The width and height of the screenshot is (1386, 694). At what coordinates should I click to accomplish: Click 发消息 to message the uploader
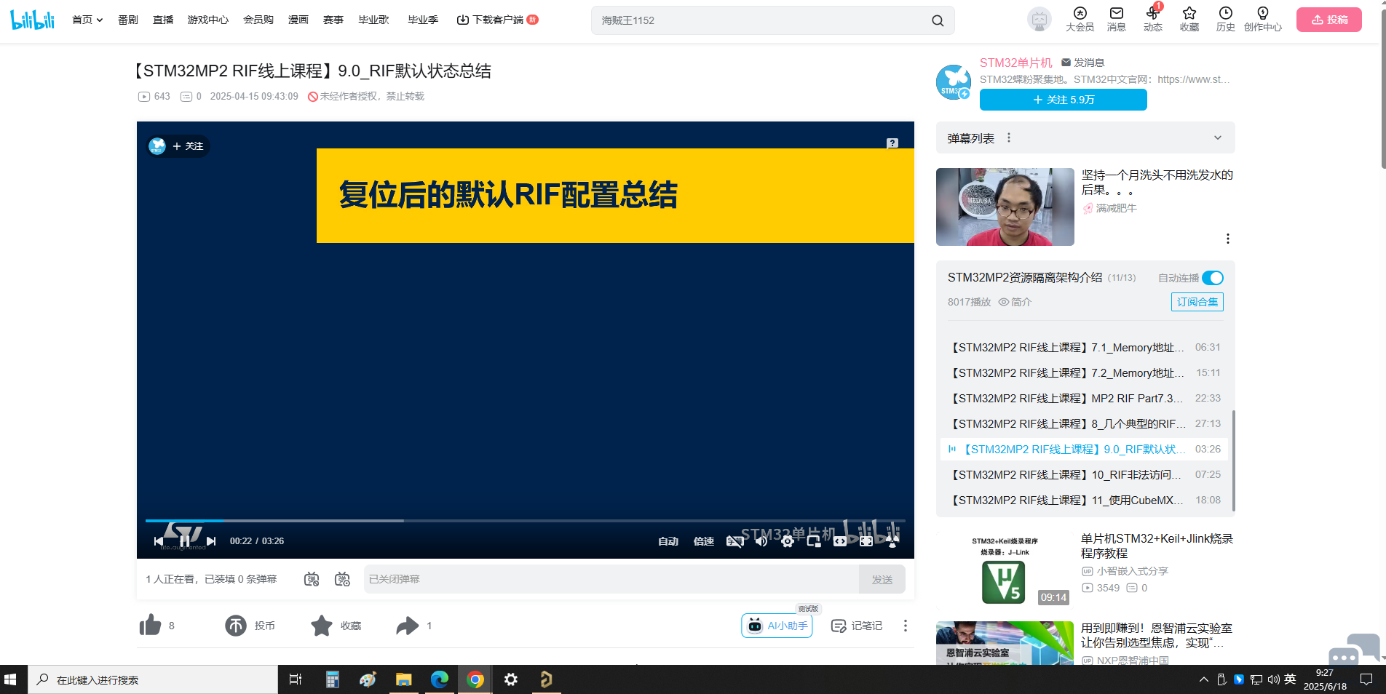tap(1083, 63)
